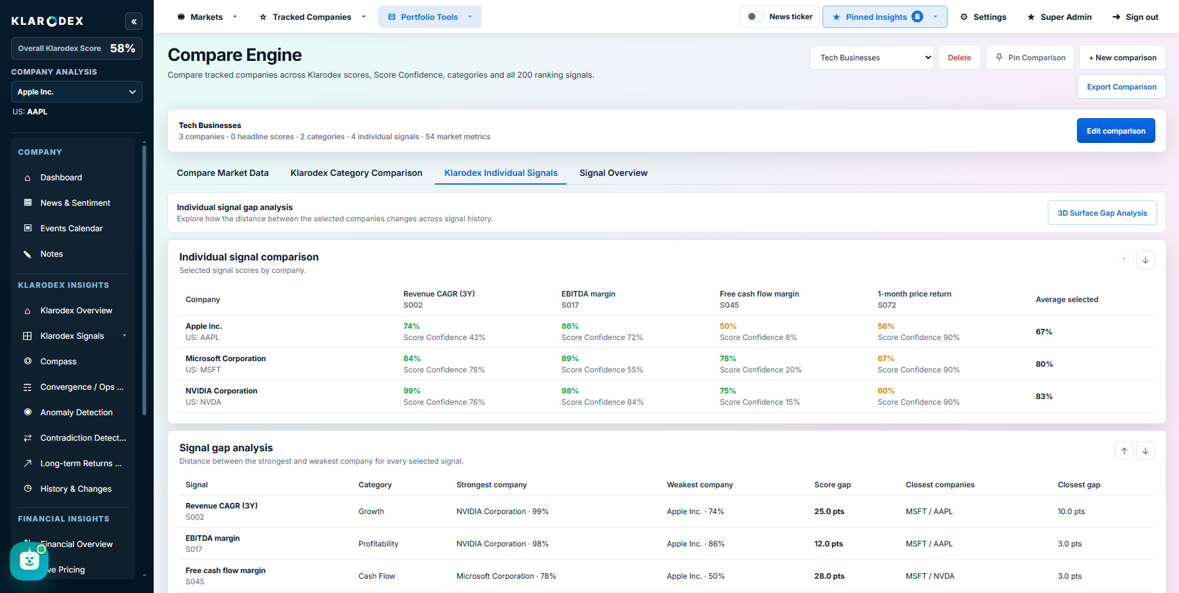Expand the Markets menu
The width and height of the screenshot is (1179, 593).
[207, 17]
